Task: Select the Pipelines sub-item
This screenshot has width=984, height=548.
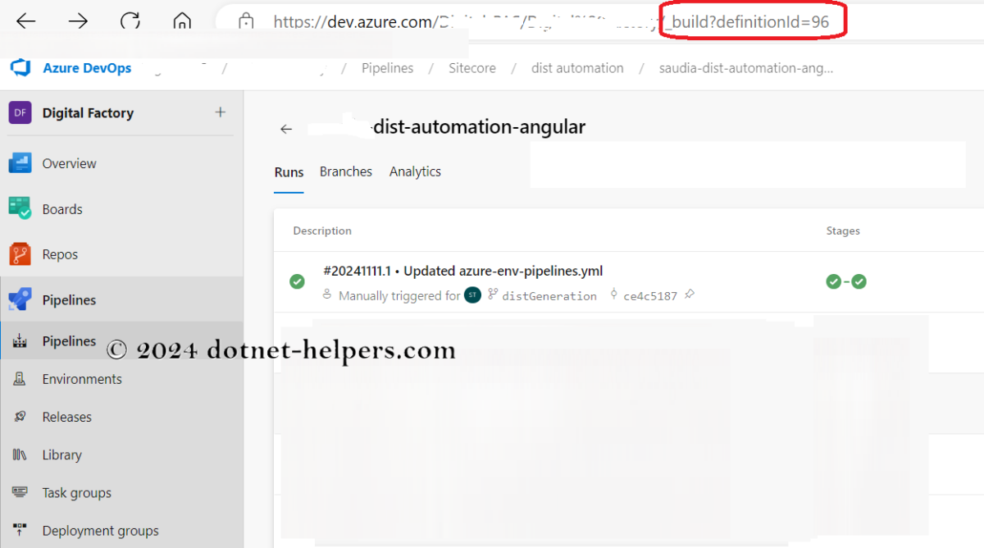Action: pyautogui.click(x=69, y=341)
